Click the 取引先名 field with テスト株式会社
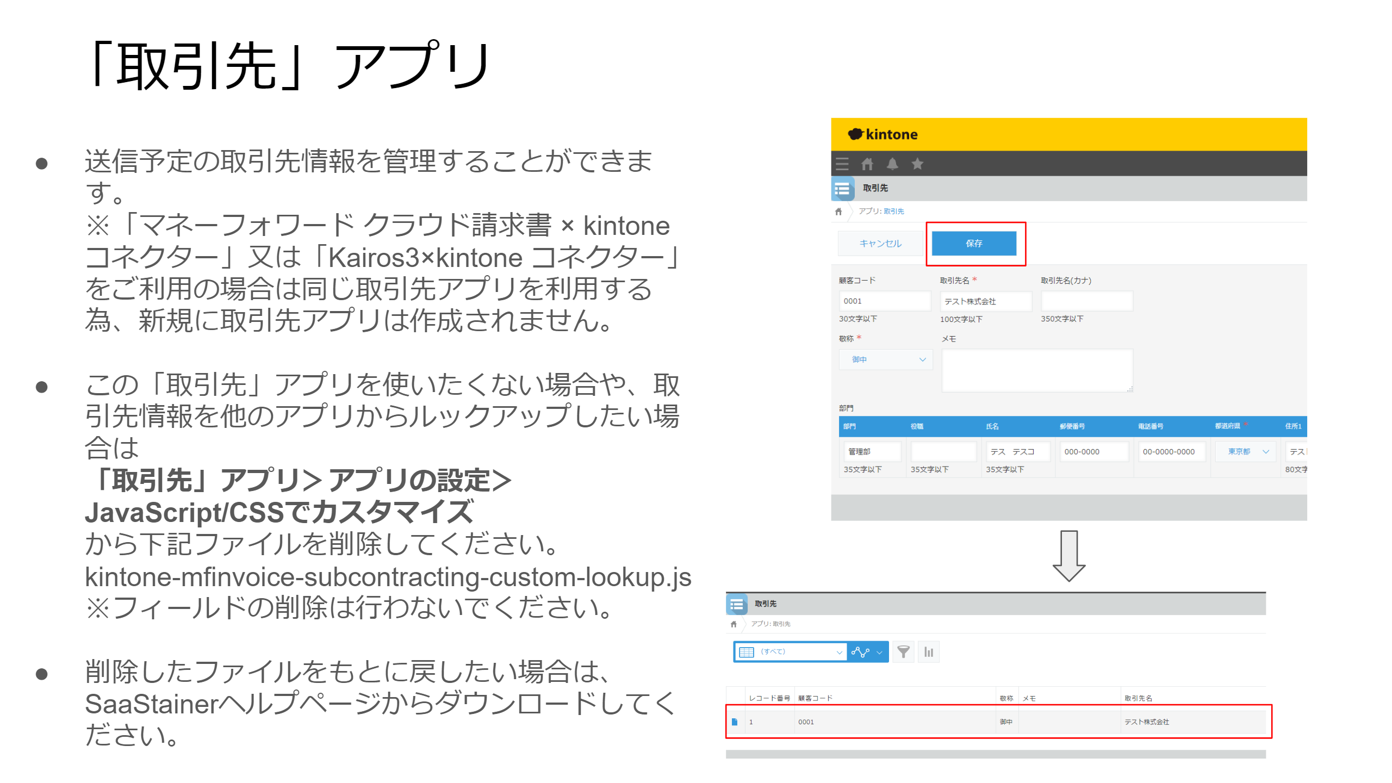Screen dimensions: 1392x783 coord(986,301)
